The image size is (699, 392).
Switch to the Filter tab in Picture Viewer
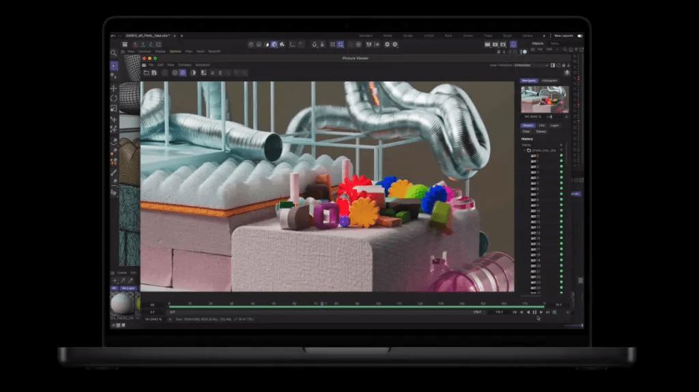[526, 132]
